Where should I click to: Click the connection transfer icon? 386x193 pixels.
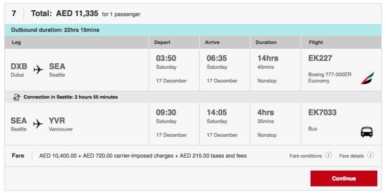17,97
